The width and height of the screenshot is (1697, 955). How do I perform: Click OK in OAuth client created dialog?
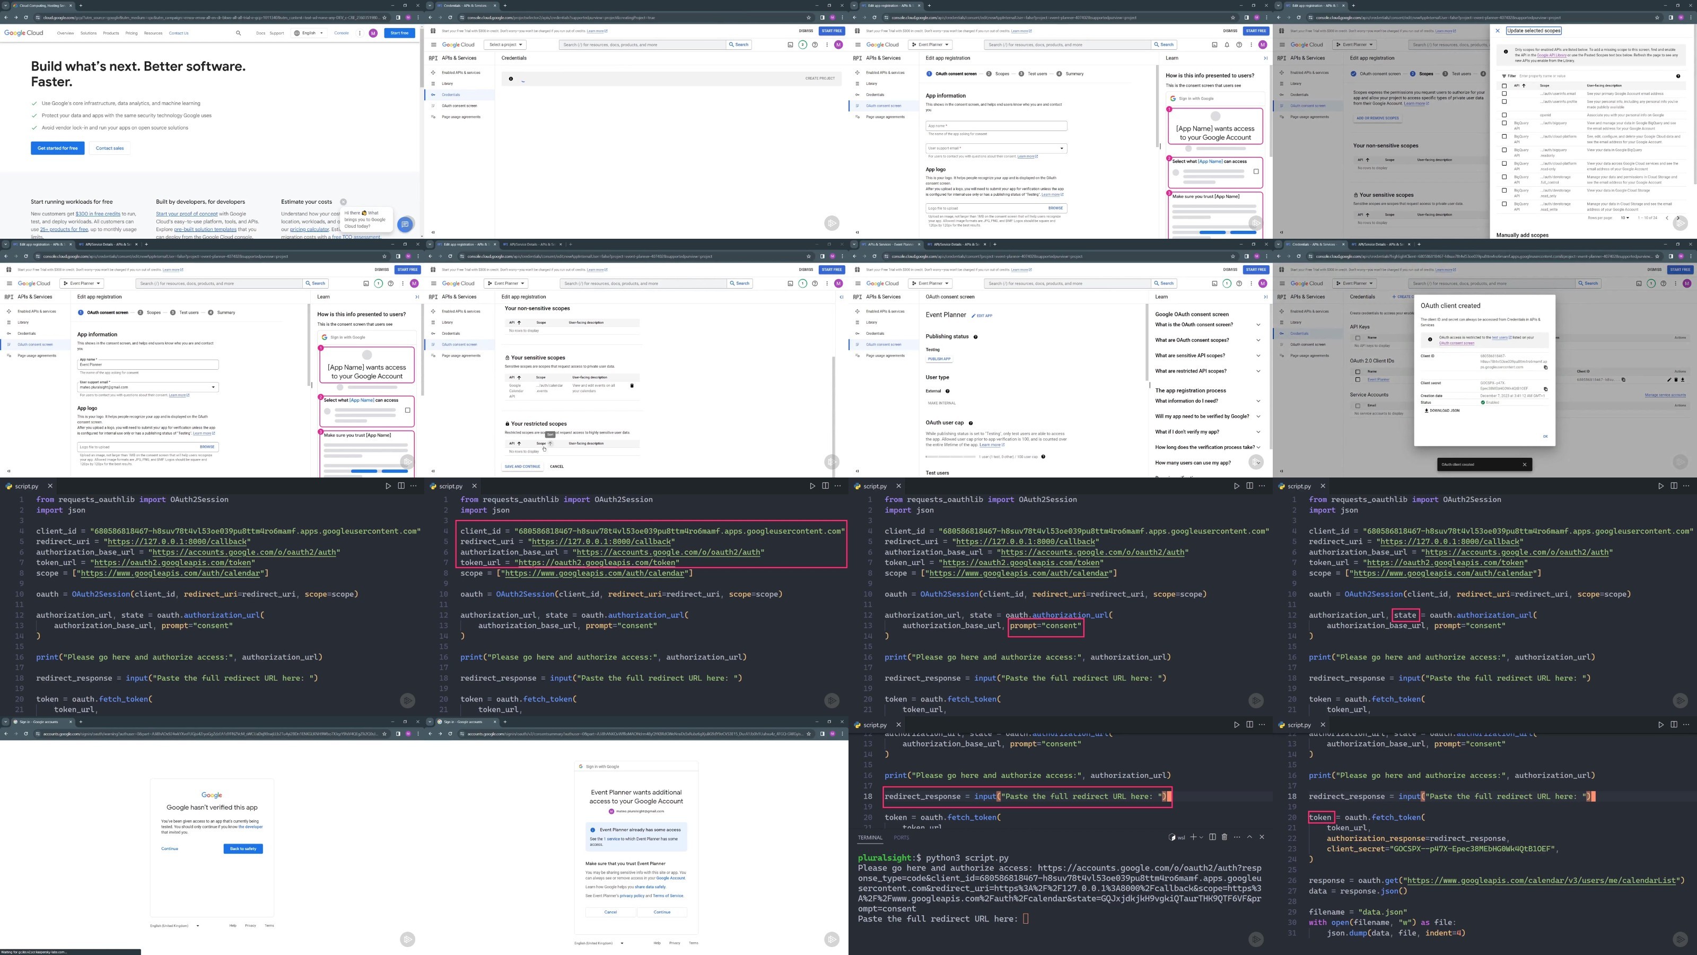tap(1545, 436)
